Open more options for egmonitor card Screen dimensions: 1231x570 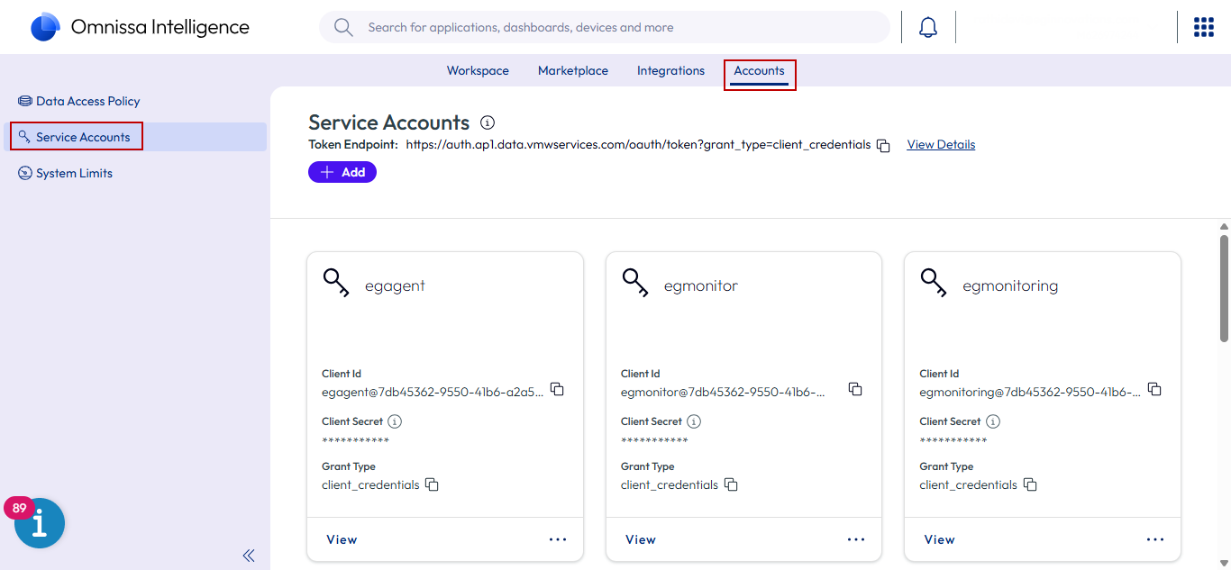[856, 539]
